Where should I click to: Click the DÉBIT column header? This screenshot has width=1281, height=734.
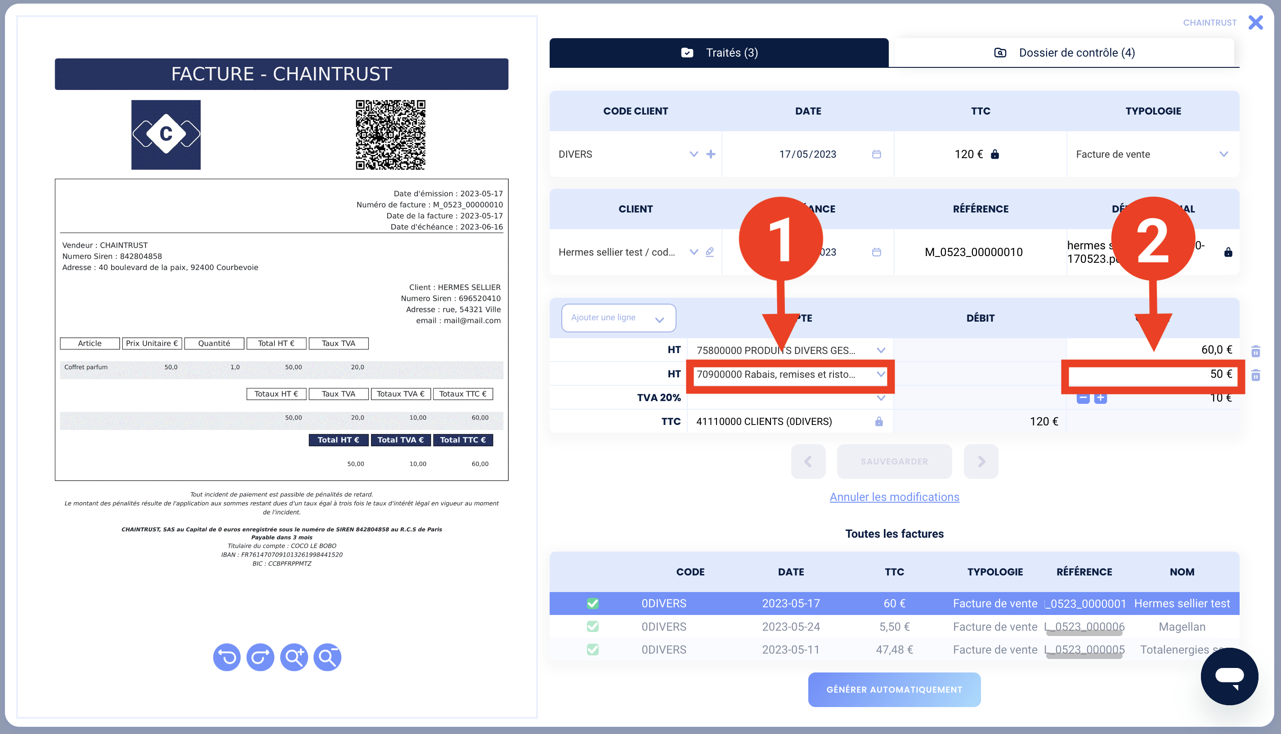(x=981, y=318)
